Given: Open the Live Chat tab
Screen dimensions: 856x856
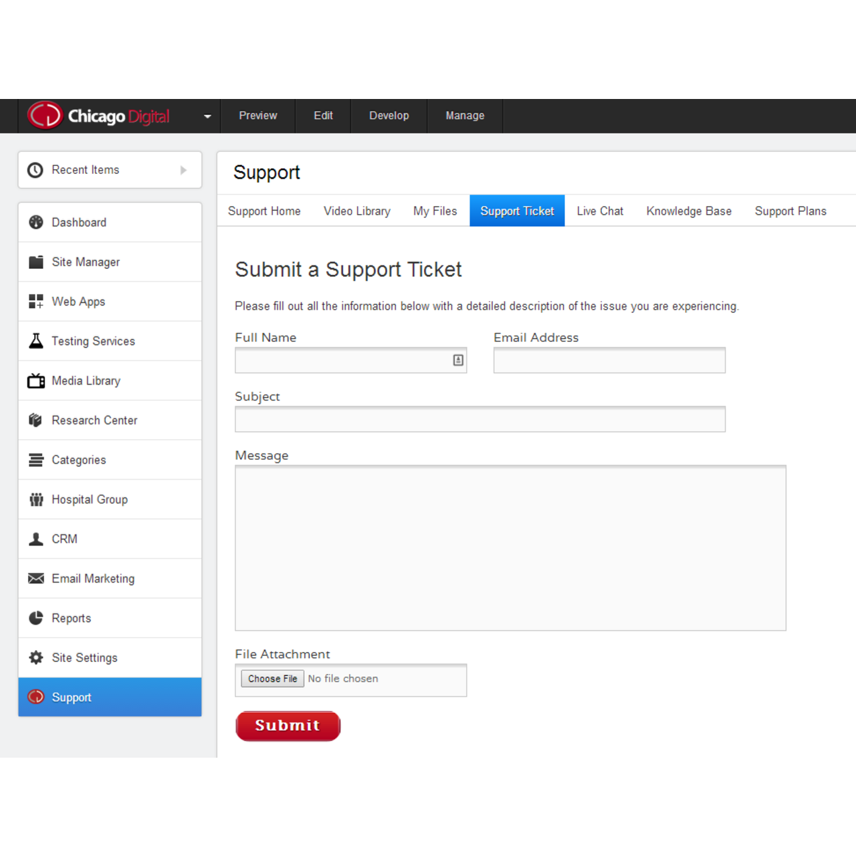Looking at the screenshot, I should [x=600, y=211].
